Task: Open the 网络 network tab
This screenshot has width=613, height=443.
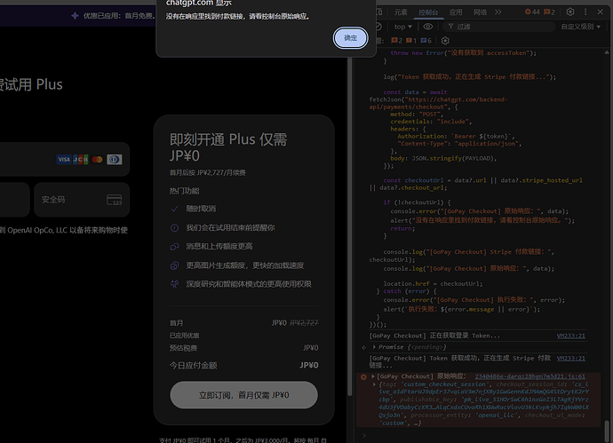Action: pos(480,12)
